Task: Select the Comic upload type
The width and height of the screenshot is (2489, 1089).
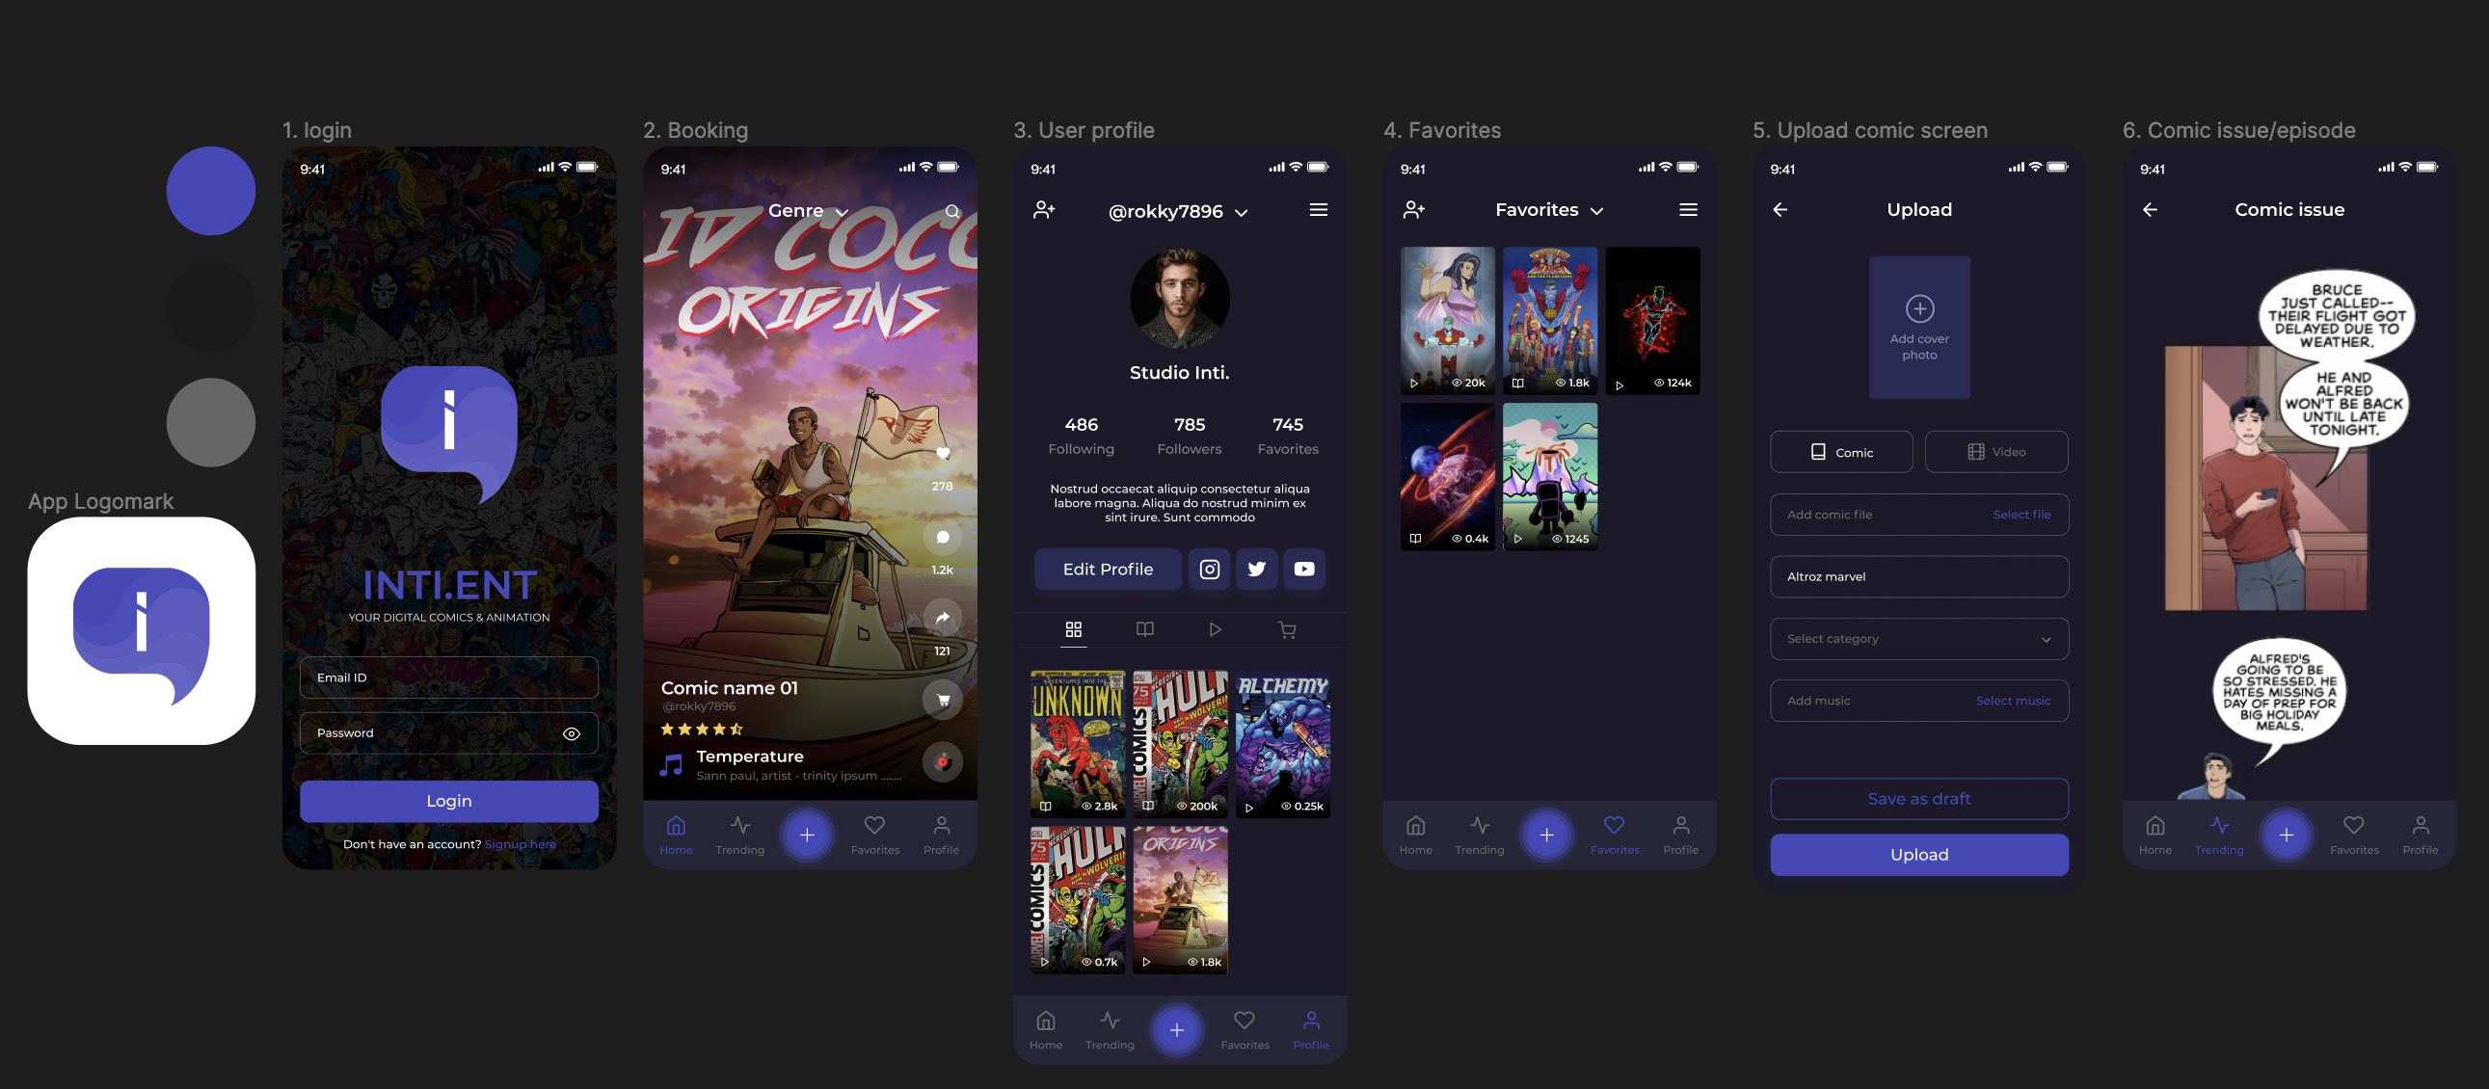Action: tap(1840, 451)
